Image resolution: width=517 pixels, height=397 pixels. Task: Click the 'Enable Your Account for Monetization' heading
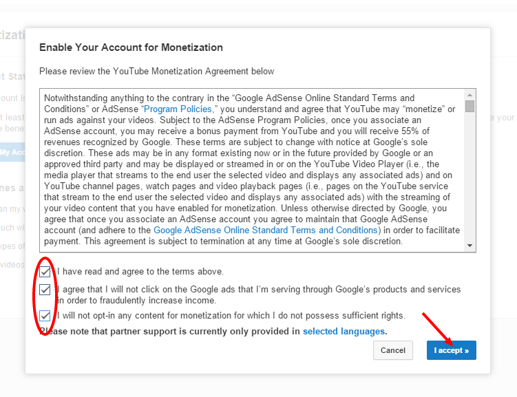pos(131,47)
